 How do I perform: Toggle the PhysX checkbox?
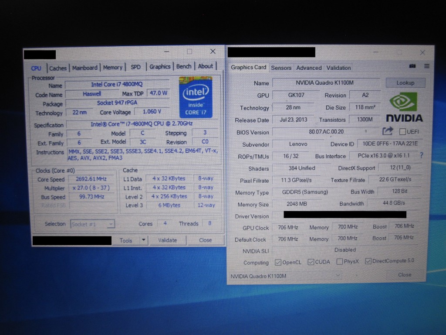tap(339, 262)
